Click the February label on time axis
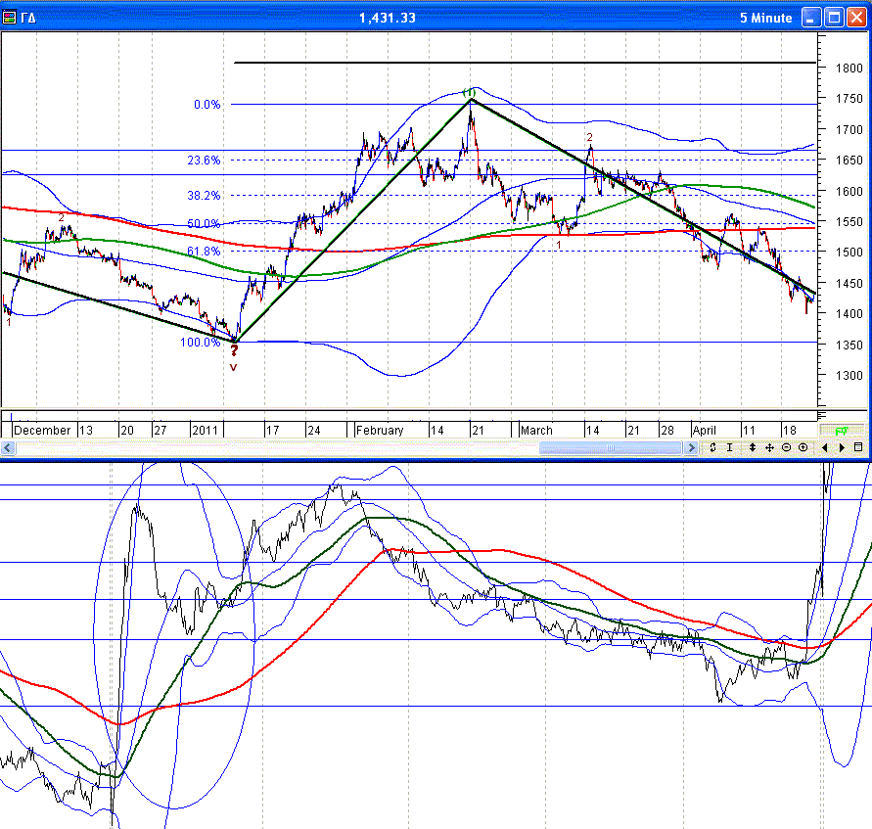872x829 pixels. pos(379,430)
